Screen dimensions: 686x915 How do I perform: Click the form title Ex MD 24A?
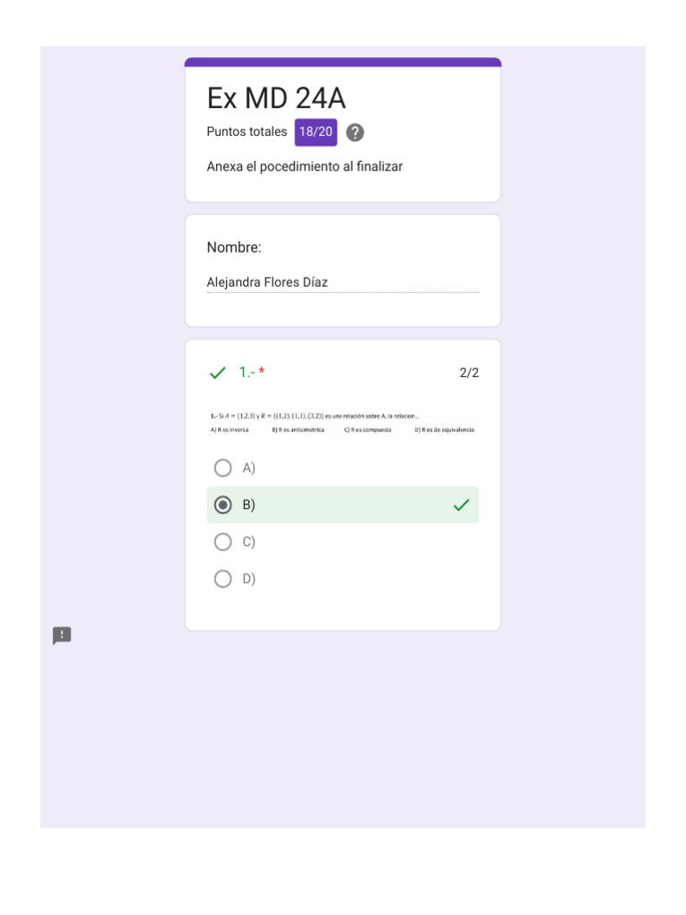click(x=276, y=97)
